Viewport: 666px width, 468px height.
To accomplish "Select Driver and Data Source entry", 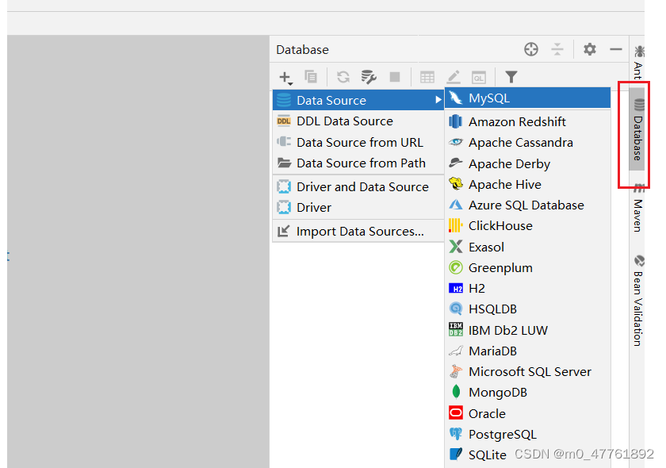I will coord(358,186).
